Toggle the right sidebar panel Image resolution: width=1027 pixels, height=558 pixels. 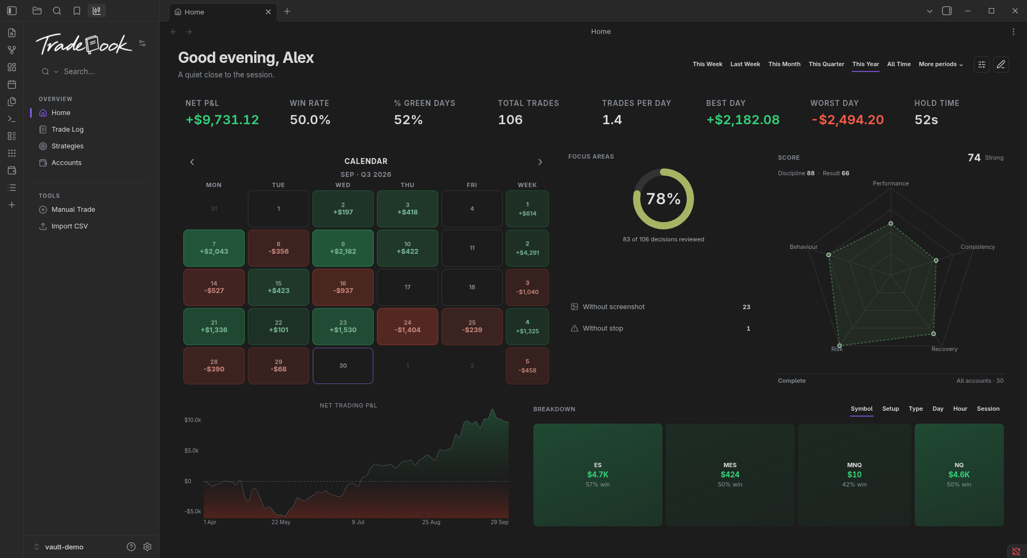click(947, 11)
